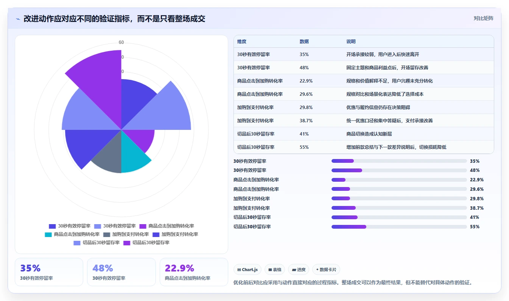The width and height of the screenshot is (509, 301).
Task: Click the 数据卡片 chip
Action: point(326,270)
